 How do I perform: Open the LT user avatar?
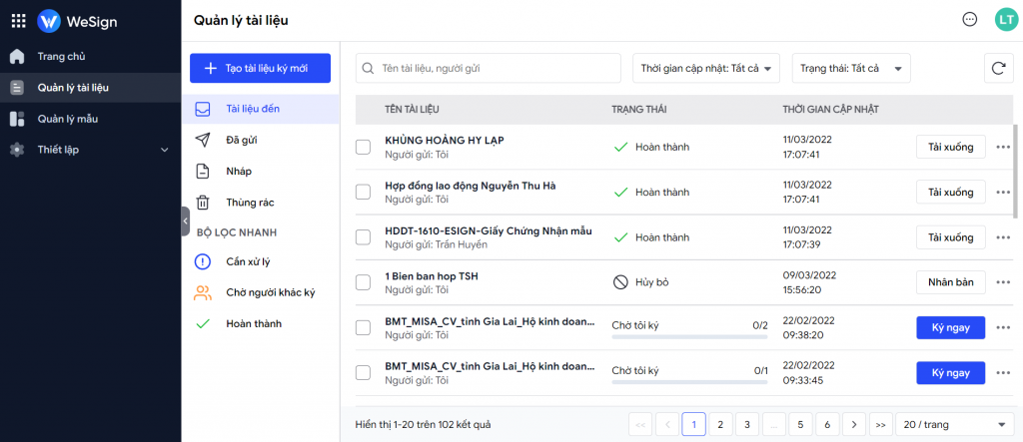1005,20
